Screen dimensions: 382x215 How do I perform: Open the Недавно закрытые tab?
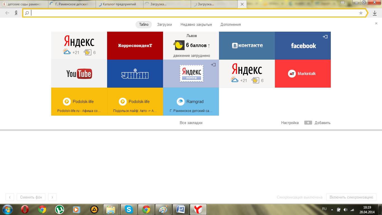point(196,25)
